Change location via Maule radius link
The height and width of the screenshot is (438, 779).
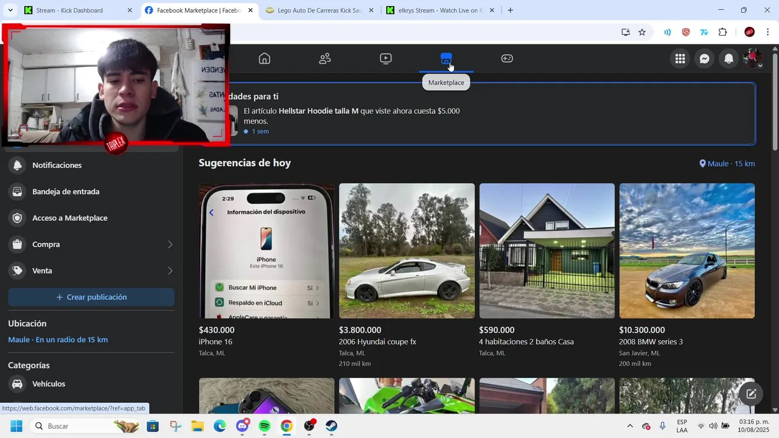point(58,339)
